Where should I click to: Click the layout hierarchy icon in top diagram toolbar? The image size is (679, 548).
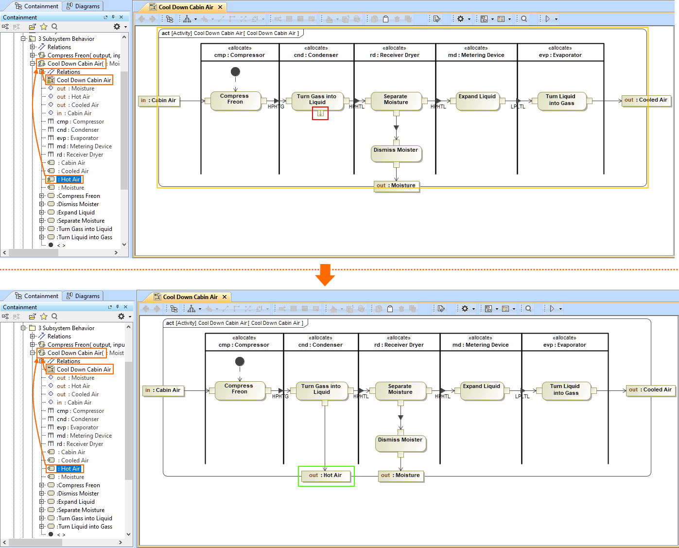[187, 19]
